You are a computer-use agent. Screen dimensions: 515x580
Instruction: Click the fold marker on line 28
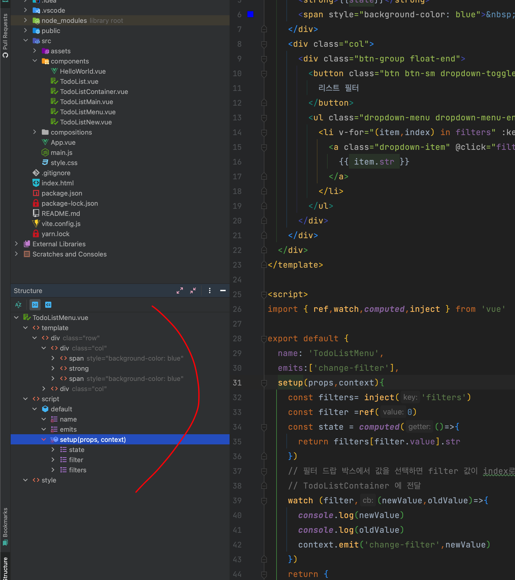coord(264,338)
